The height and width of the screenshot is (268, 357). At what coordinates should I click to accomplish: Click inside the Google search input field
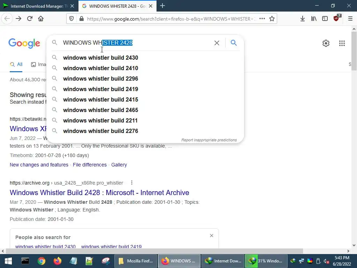tap(137, 43)
